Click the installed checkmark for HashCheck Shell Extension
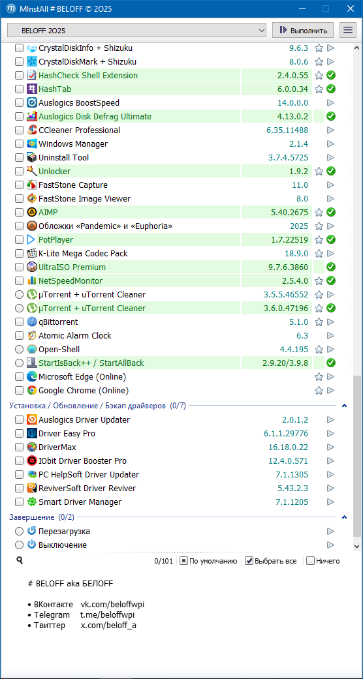Viewport: 363px width, 679px height. (332, 76)
